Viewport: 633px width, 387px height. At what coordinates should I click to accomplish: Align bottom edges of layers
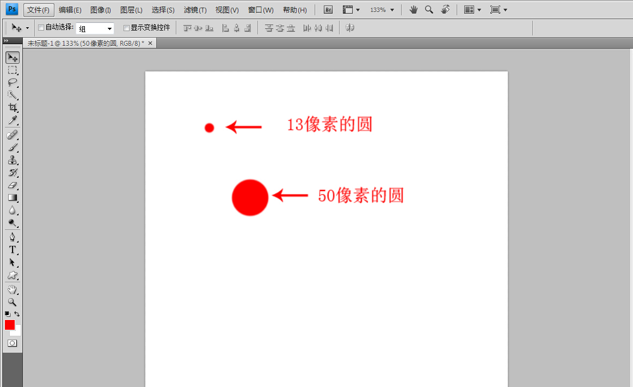point(209,28)
